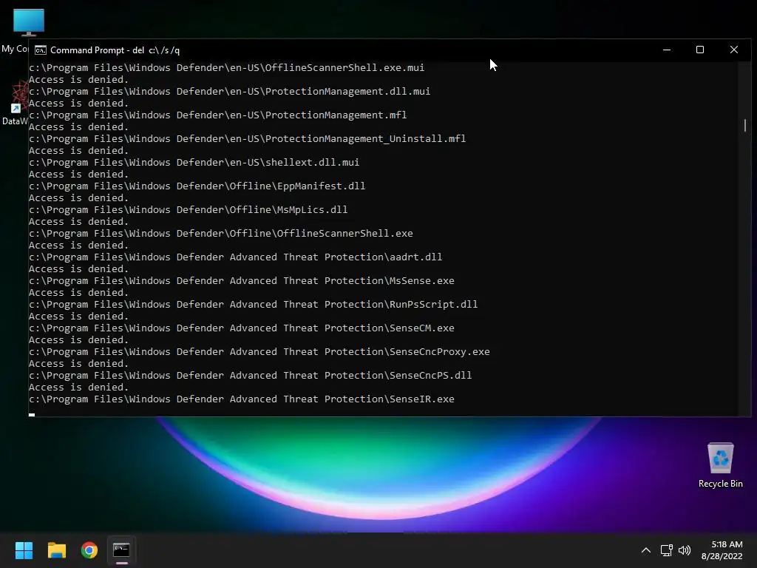Image resolution: width=757 pixels, height=568 pixels.
Task: Click the shellext.dll.mui path line
Action: (x=194, y=162)
